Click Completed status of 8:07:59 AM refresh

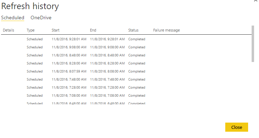(137, 71)
